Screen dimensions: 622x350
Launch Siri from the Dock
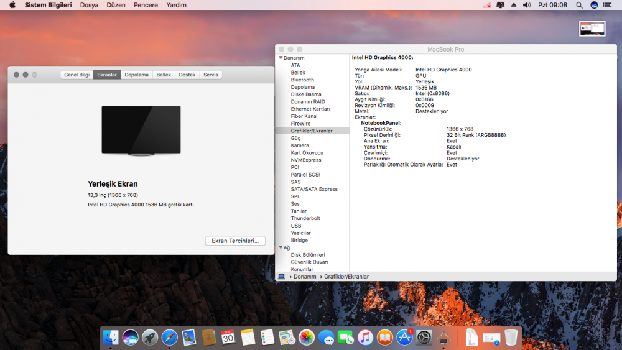(130, 338)
